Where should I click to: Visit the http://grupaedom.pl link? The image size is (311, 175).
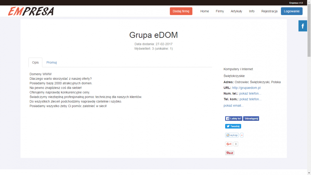click(x=246, y=88)
